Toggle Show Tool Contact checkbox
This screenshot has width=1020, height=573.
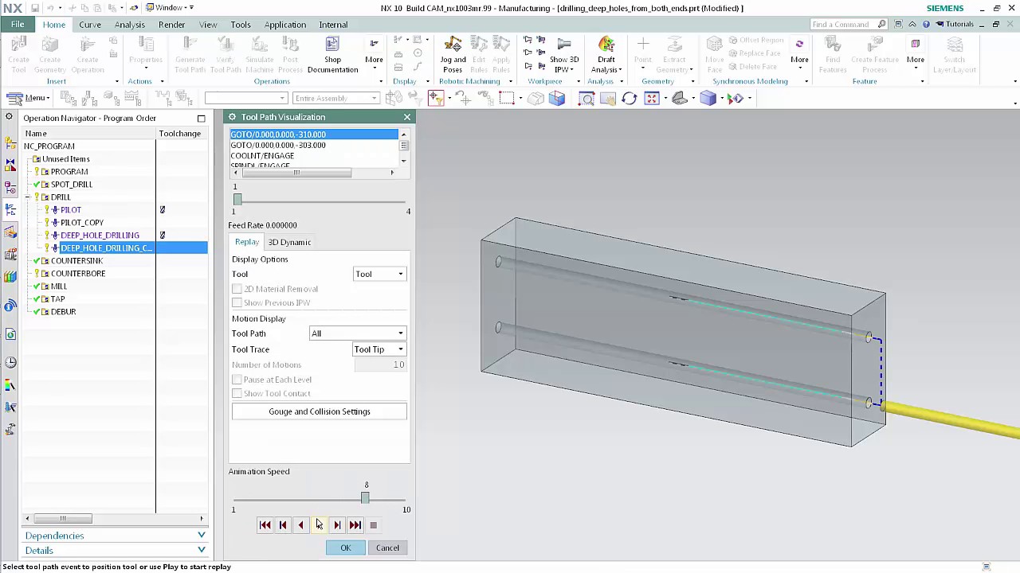pyautogui.click(x=237, y=393)
